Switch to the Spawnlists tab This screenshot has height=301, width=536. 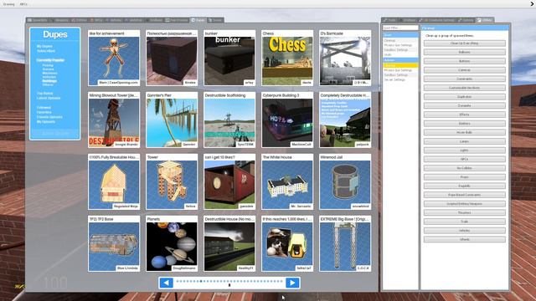pos(38,20)
